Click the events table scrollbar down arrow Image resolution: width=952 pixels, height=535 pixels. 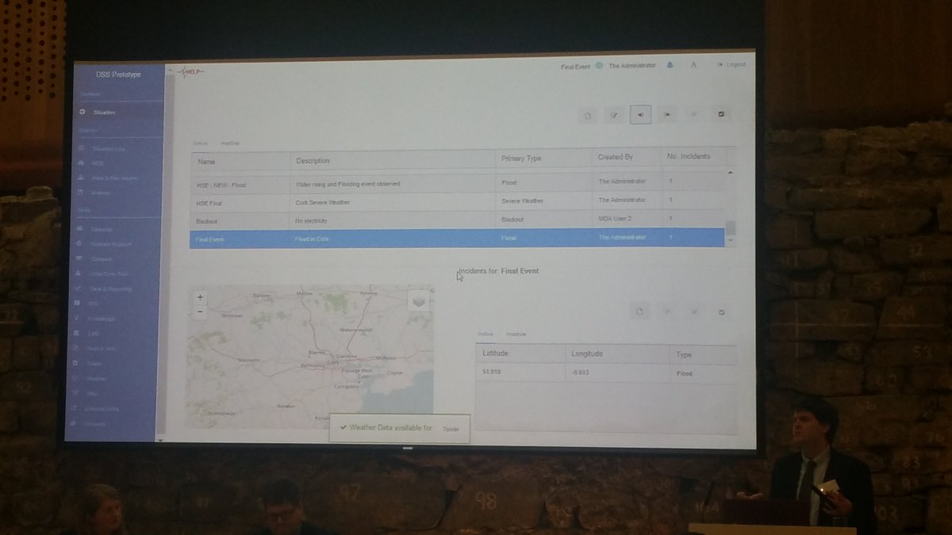click(x=731, y=242)
